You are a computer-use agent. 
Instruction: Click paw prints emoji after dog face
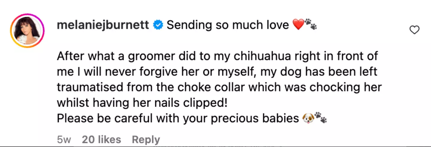click(x=321, y=118)
